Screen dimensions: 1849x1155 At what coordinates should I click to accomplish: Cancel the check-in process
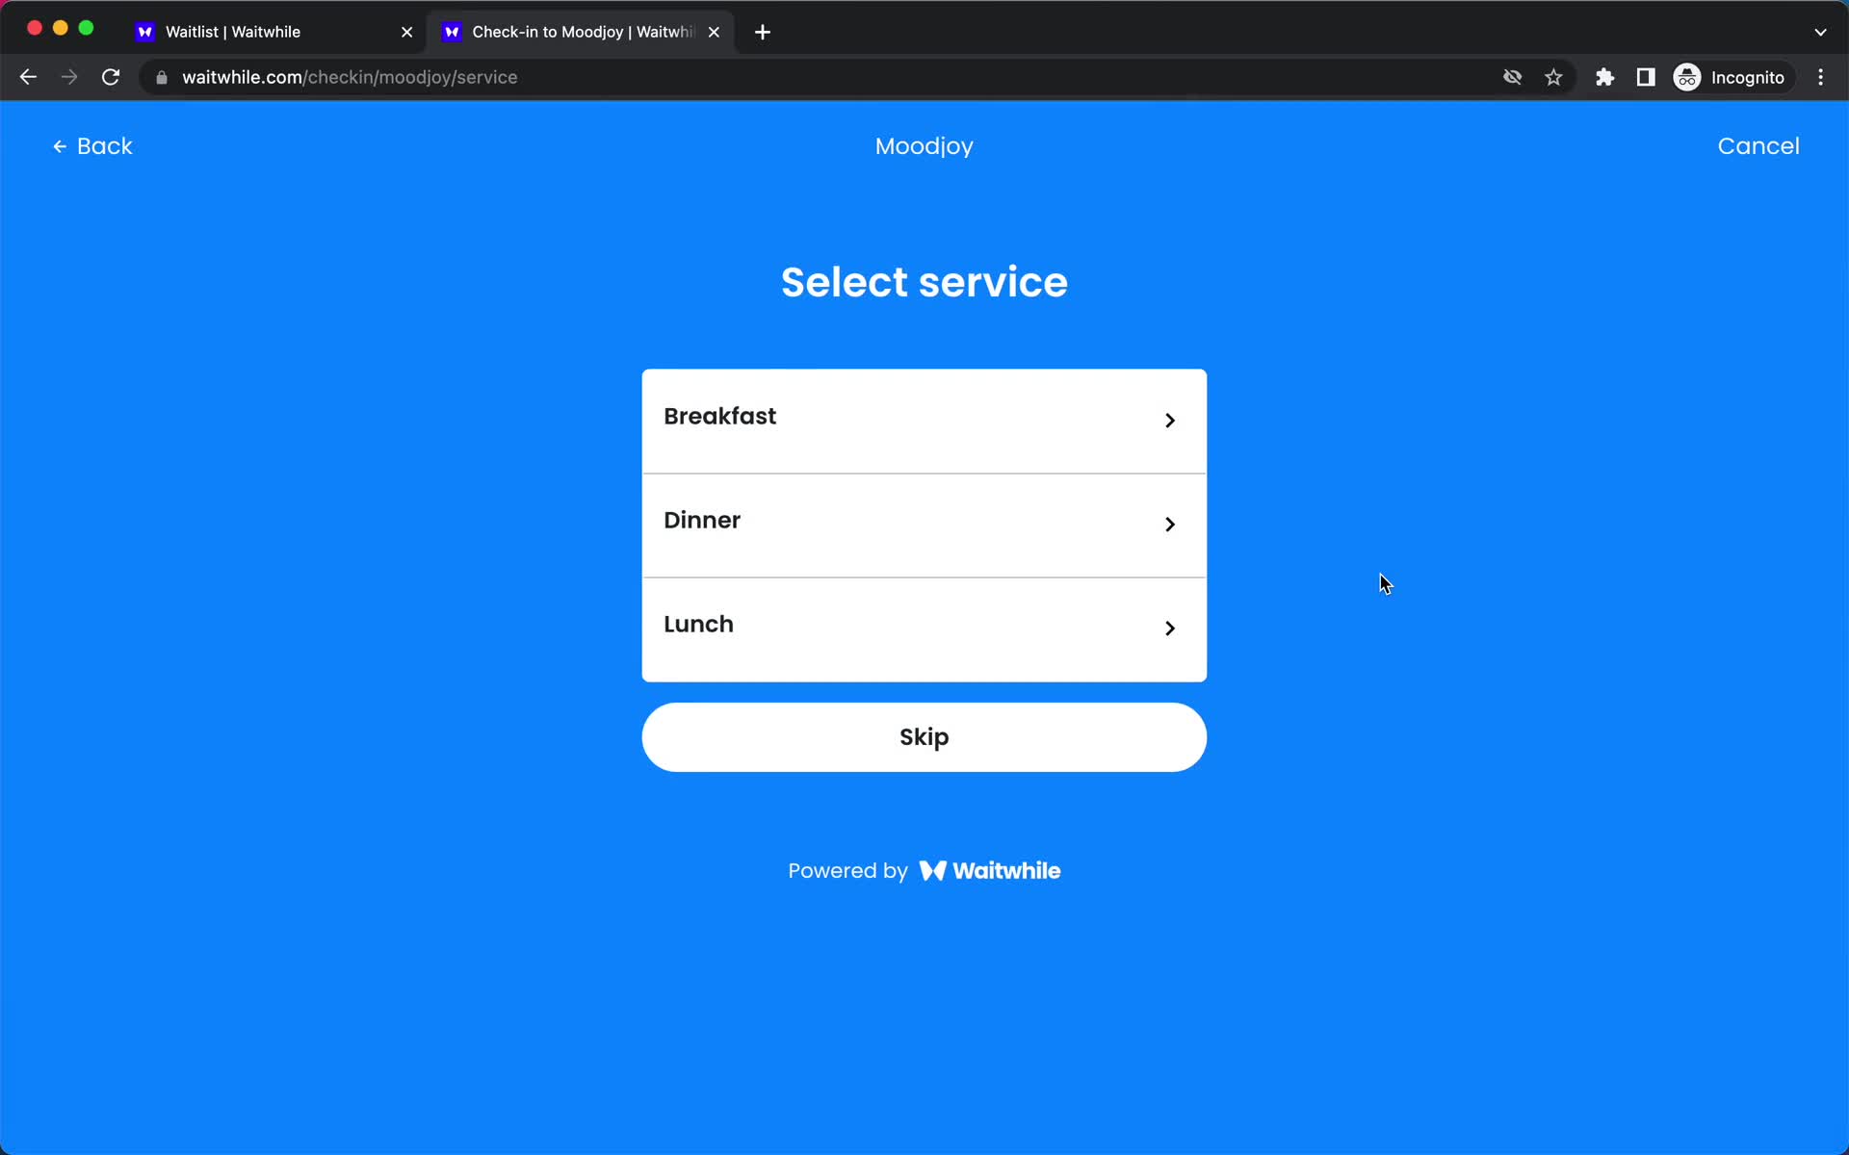(x=1758, y=145)
